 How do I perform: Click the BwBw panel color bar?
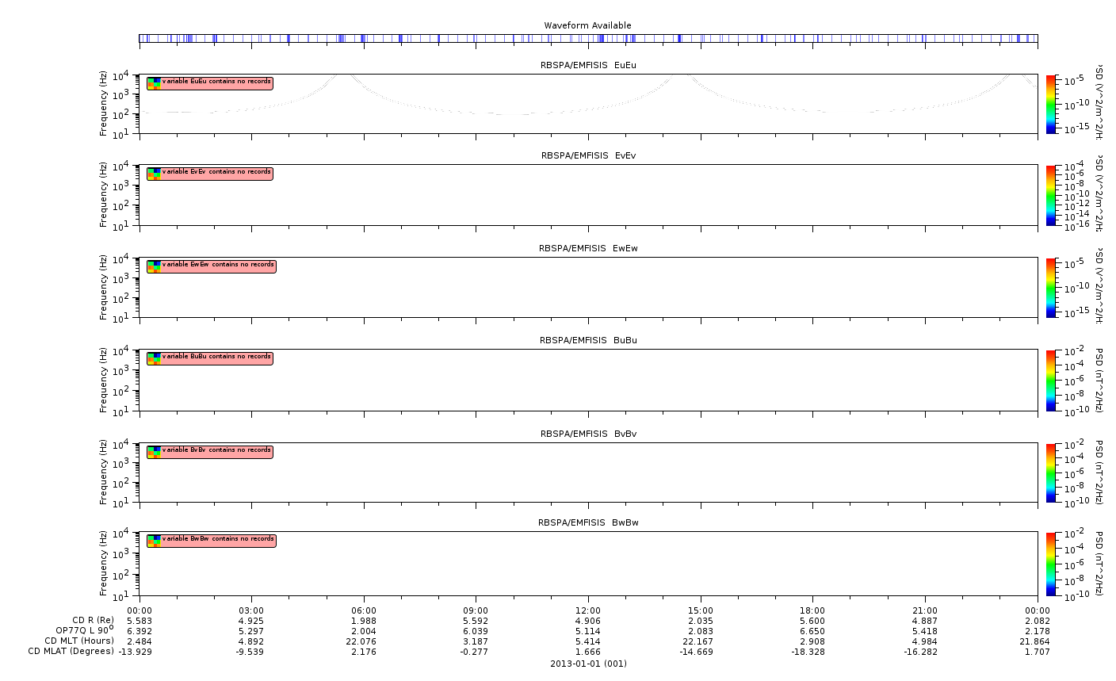pyautogui.click(x=1051, y=563)
